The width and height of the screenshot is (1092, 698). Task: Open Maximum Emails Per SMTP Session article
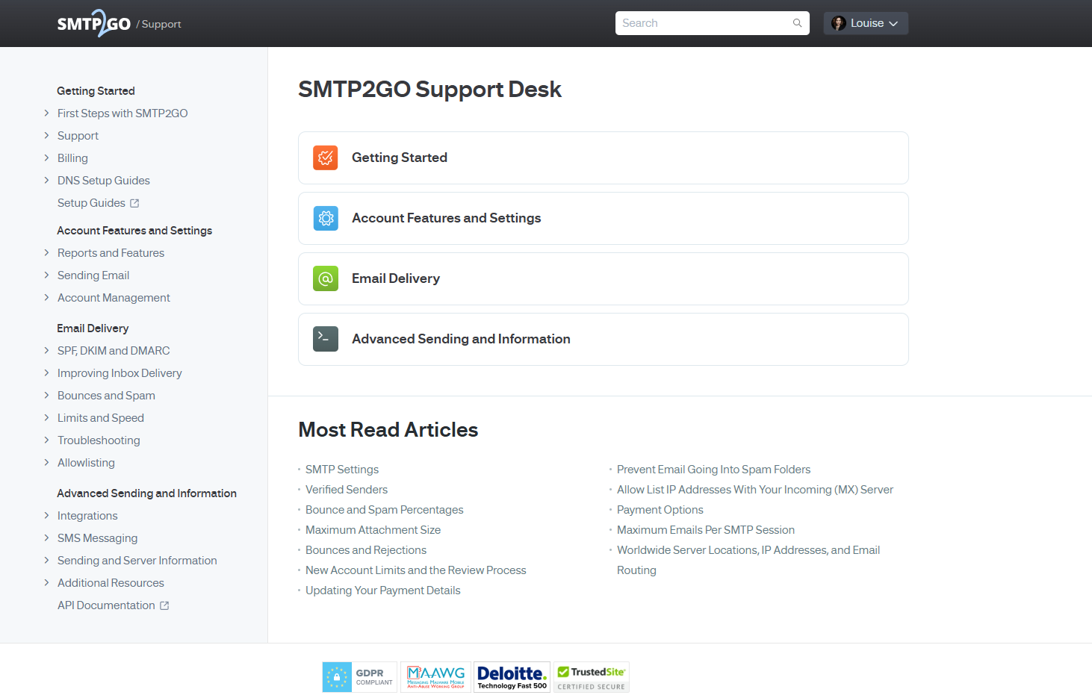[x=706, y=530]
